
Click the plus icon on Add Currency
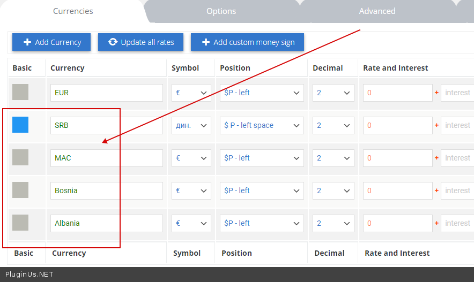click(x=27, y=42)
